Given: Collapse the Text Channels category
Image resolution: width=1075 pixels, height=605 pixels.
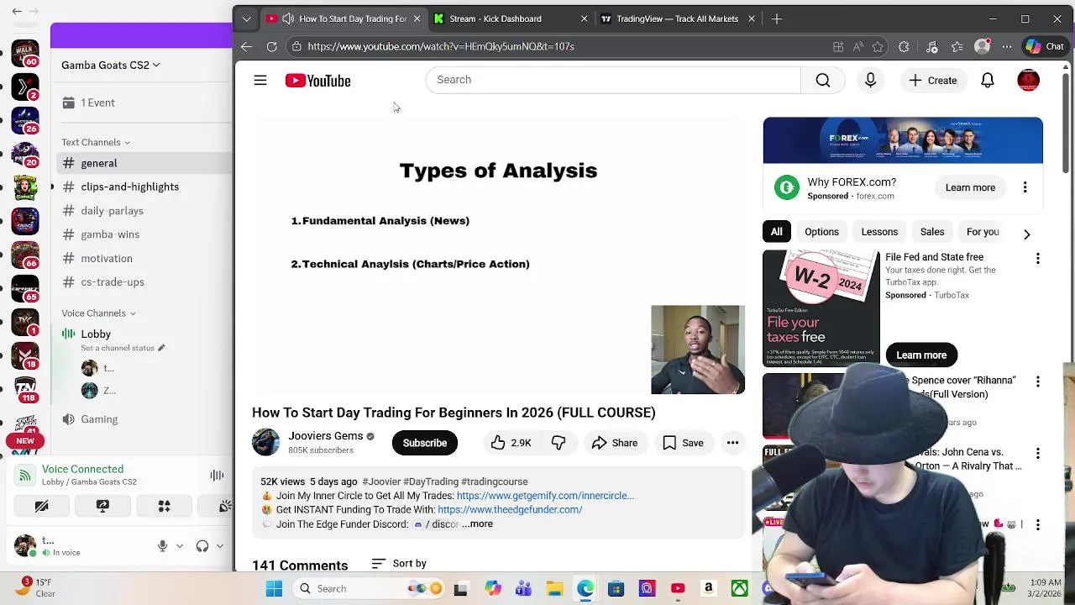Looking at the screenshot, I should [96, 142].
